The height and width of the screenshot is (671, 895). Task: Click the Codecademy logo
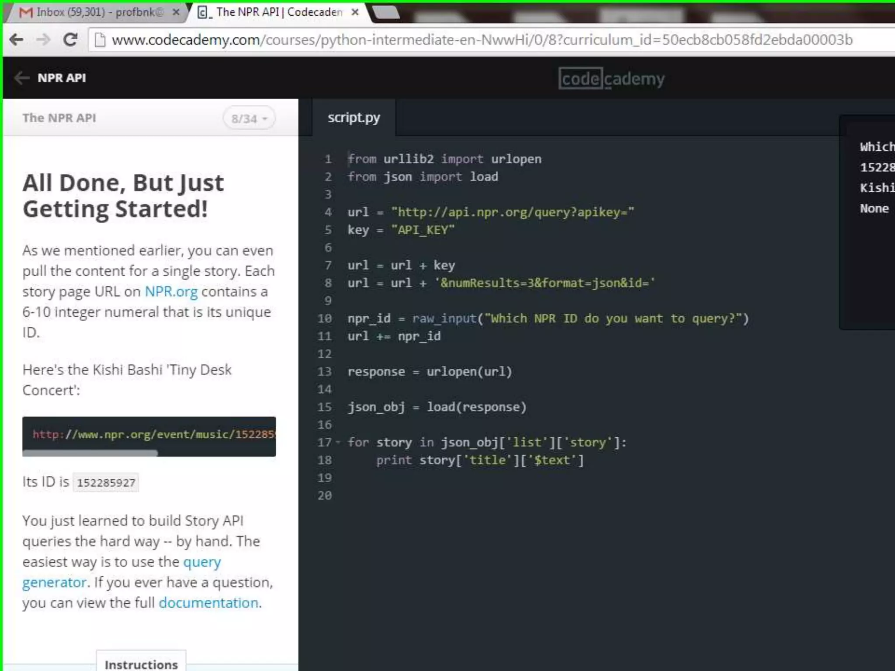tap(612, 79)
